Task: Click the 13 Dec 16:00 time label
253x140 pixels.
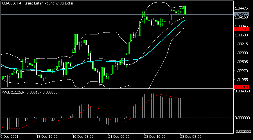Action: click(x=47, y=137)
